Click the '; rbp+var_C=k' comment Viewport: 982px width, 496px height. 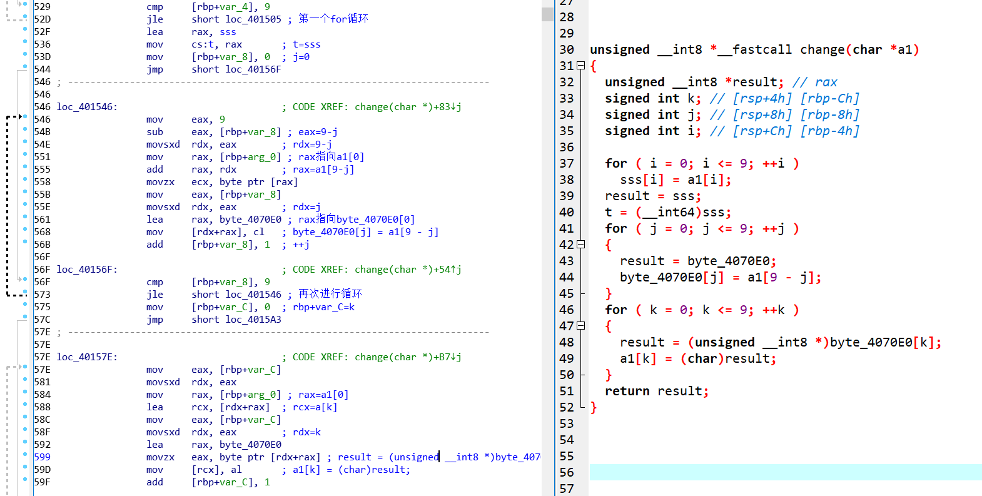pos(318,307)
